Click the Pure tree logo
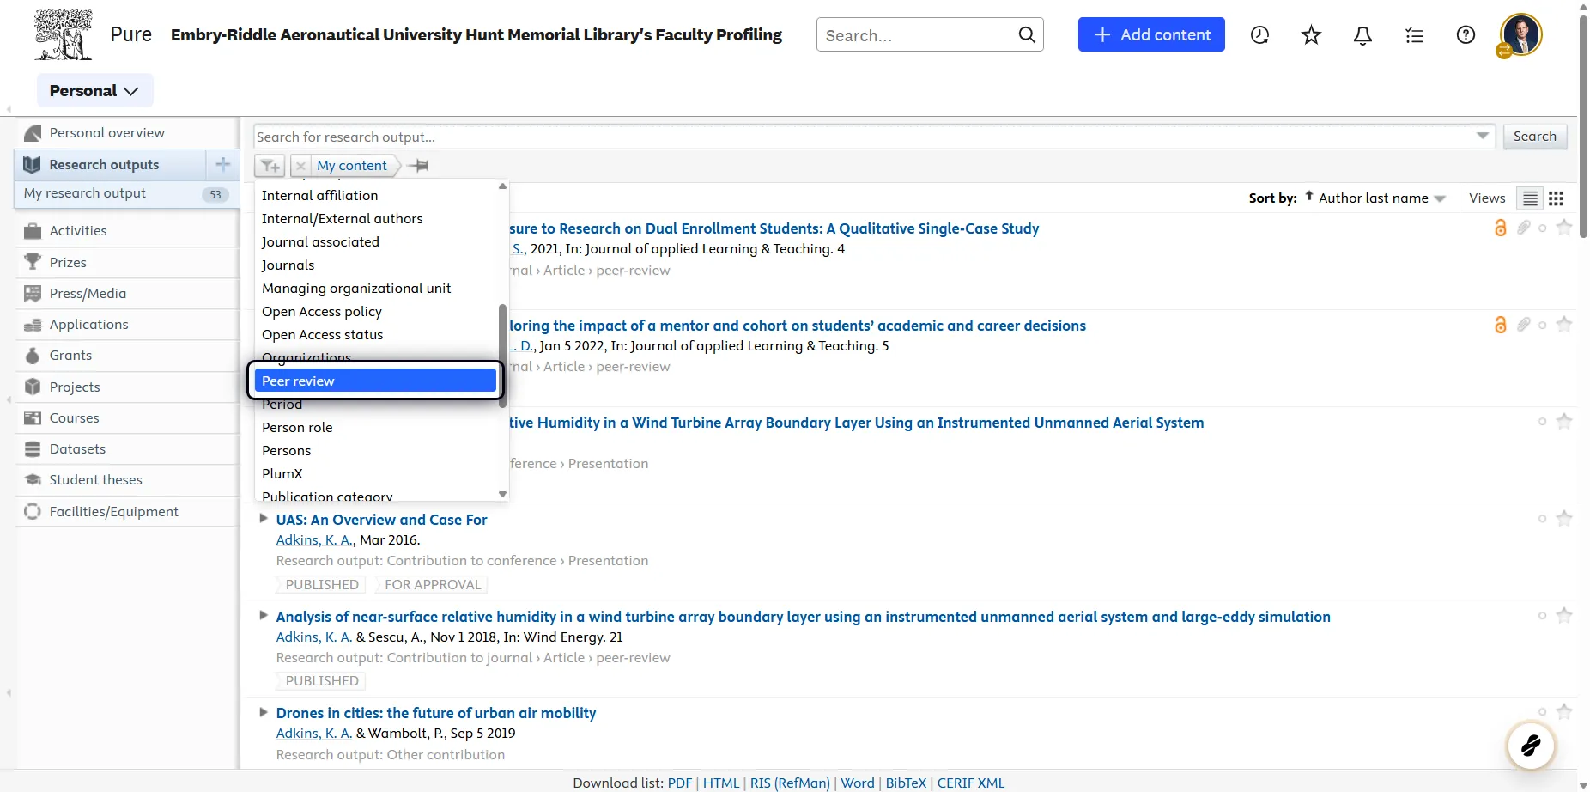This screenshot has width=1590, height=792. [63, 35]
